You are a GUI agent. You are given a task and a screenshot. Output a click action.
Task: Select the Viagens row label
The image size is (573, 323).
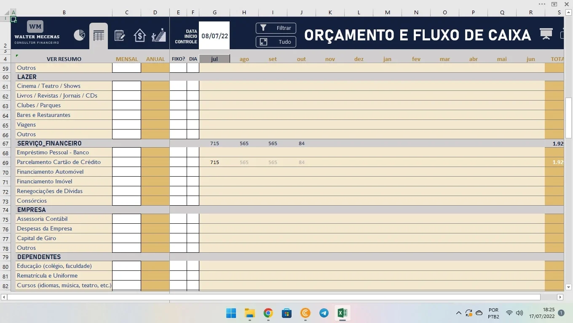26,124
